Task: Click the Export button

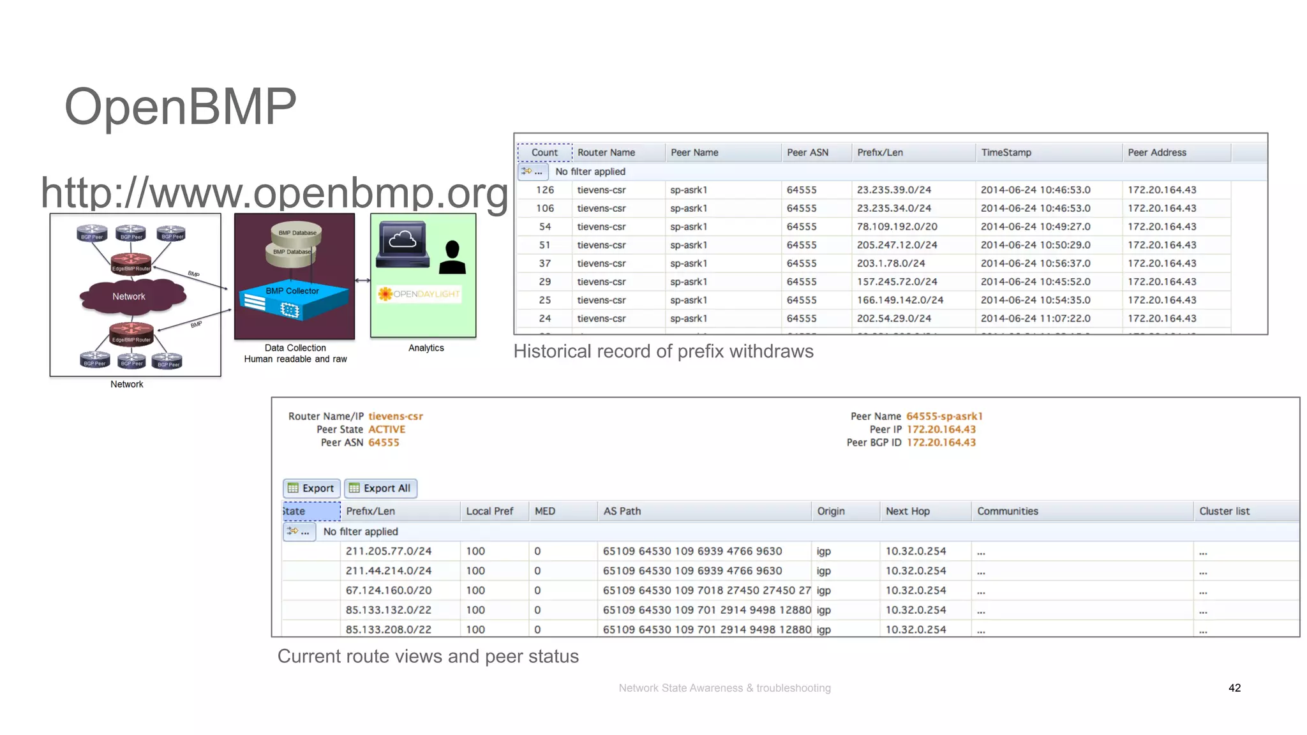Action: click(x=311, y=488)
